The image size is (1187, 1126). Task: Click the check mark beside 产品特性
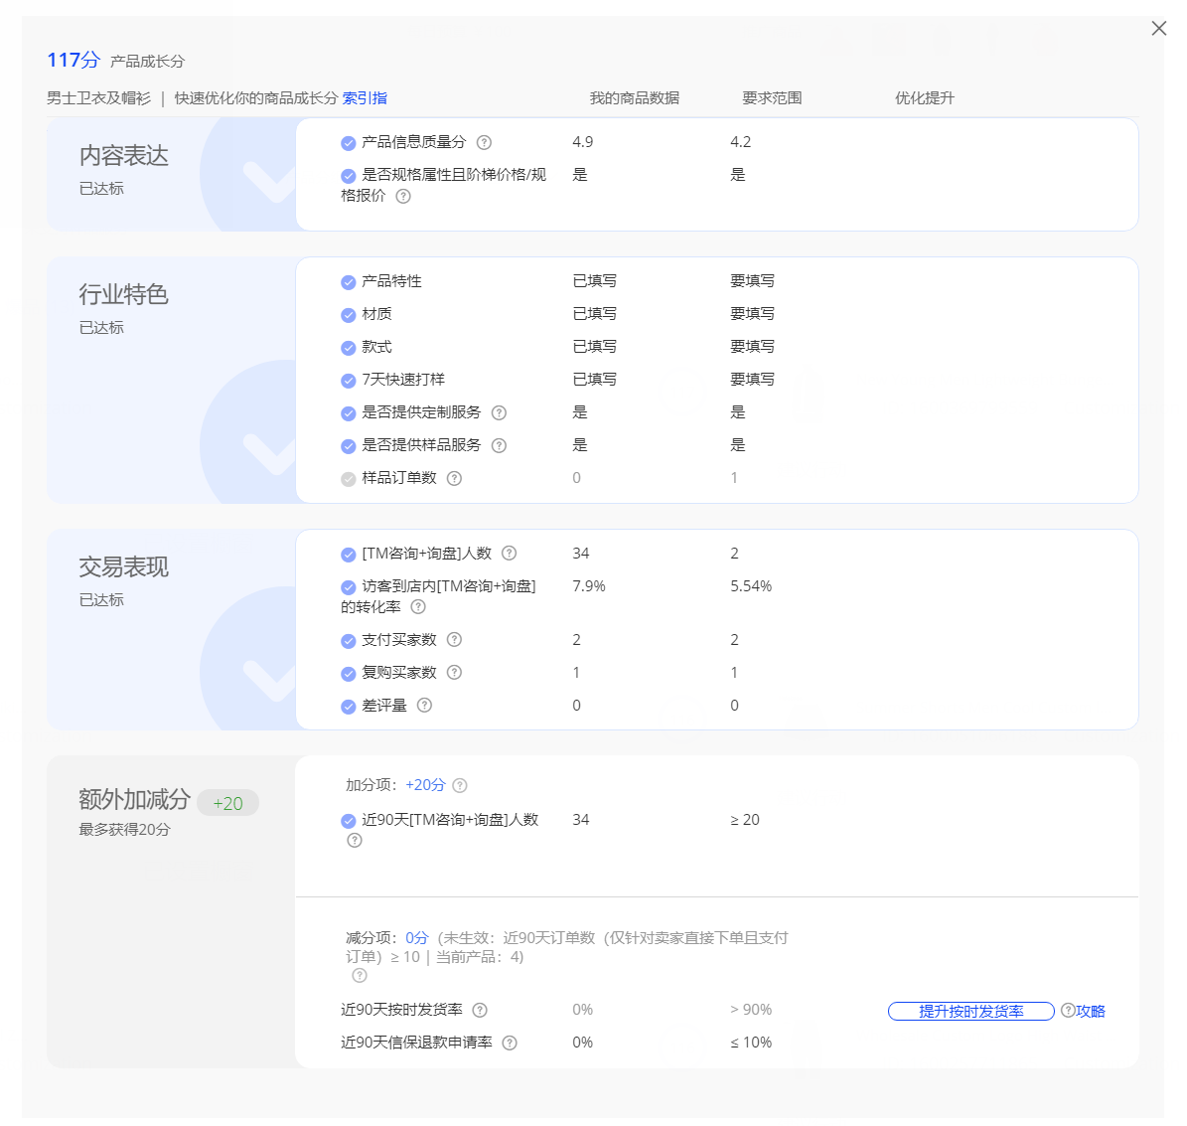coord(348,282)
